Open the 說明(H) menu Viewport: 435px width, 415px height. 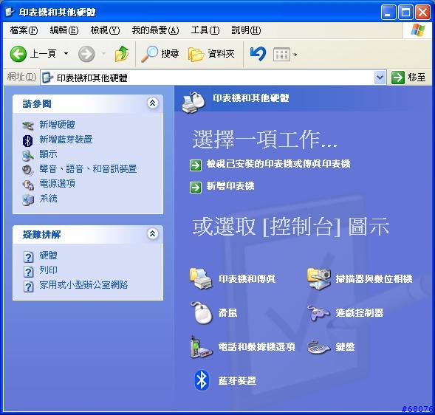(246, 30)
